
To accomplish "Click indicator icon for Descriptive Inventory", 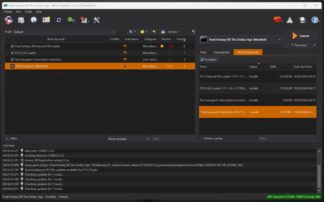I will point(125,59).
